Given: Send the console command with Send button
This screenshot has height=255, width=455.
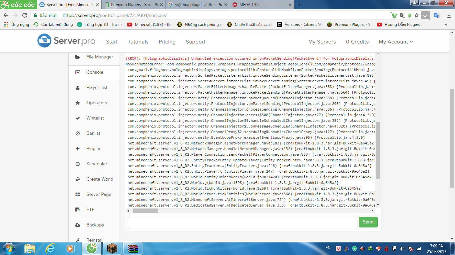Looking at the screenshot, I should click(368, 222).
